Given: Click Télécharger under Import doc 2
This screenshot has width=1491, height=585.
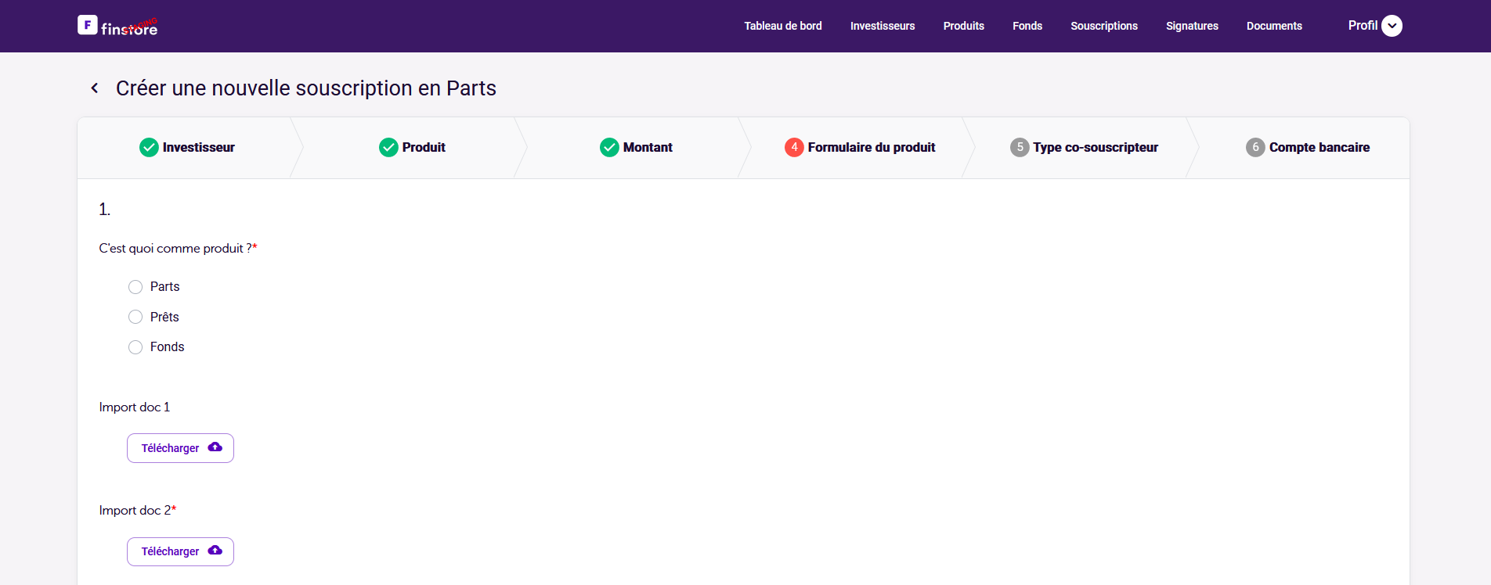Looking at the screenshot, I should click(x=180, y=551).
